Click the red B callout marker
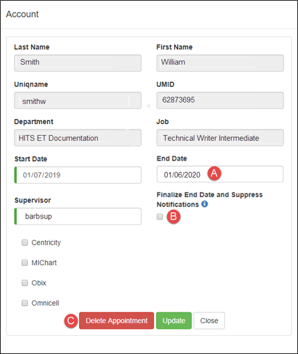The height and width of the screenshot is (354, 298). 174,217
